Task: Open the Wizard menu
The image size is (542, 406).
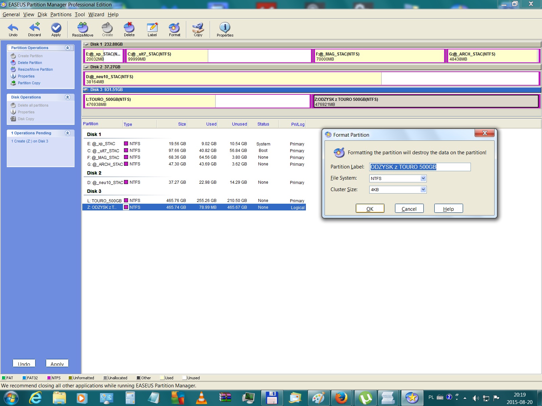Action: coord(96,15)
